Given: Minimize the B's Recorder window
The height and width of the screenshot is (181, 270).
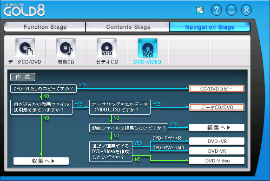Looking at the screenshot, I should coord(231,10).
